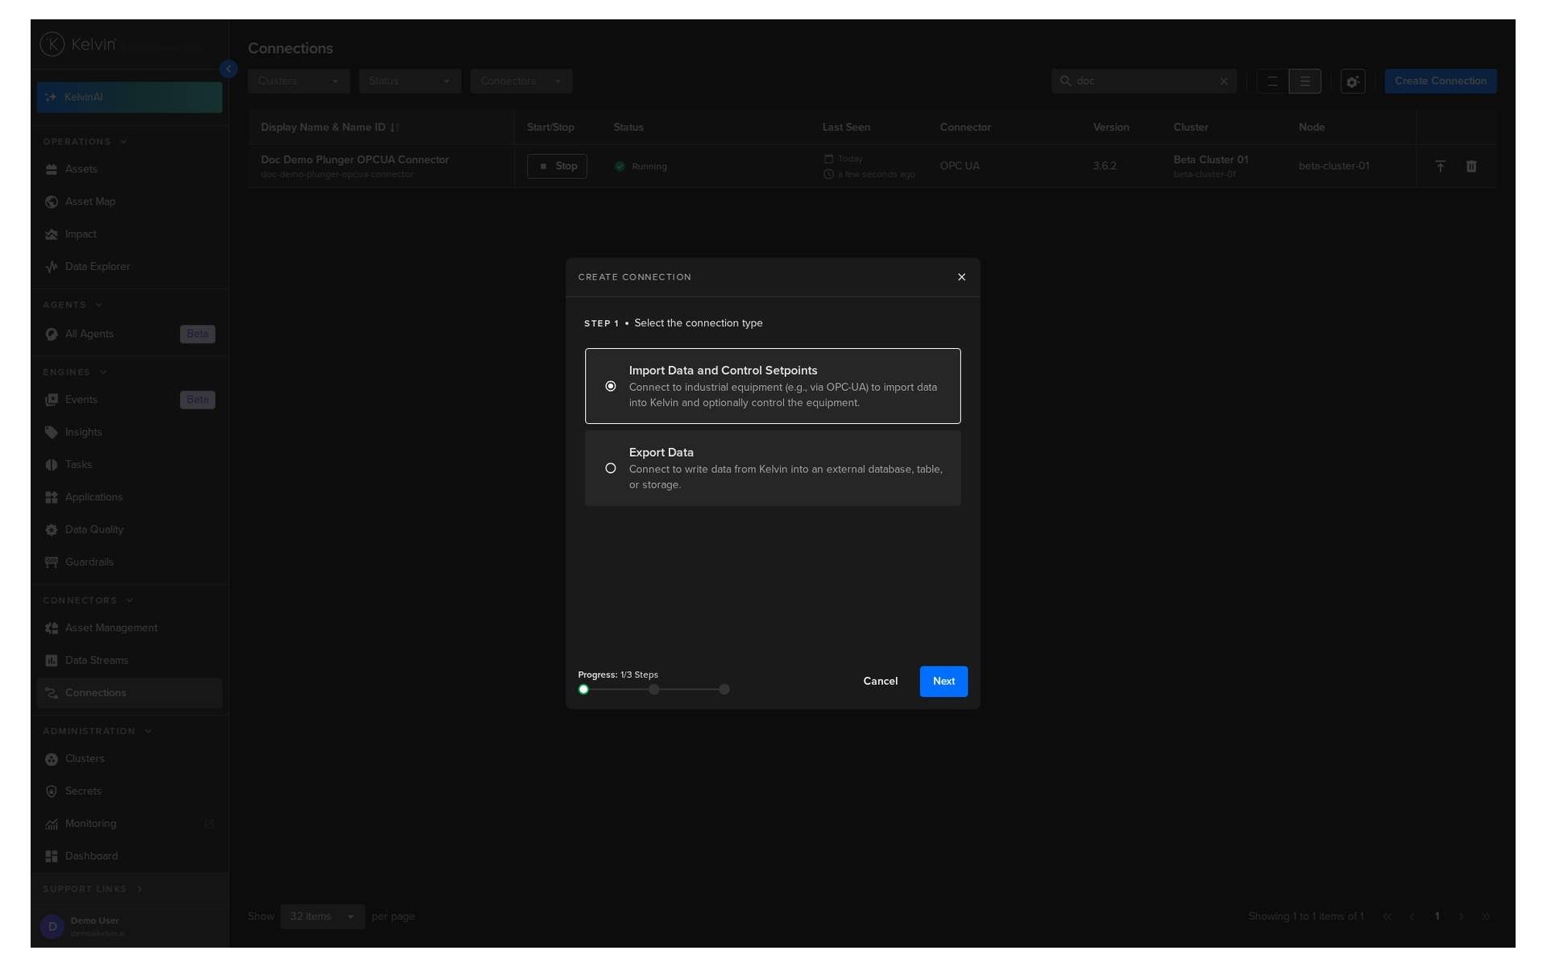This screenshot has width=1547, height=967.
Task: Open the Impact icon in the sidebar
Action: (x=52, y=234)
